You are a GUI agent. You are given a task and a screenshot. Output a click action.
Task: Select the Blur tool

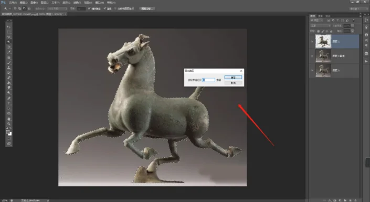pyautogui.click(x=9, y=88)
